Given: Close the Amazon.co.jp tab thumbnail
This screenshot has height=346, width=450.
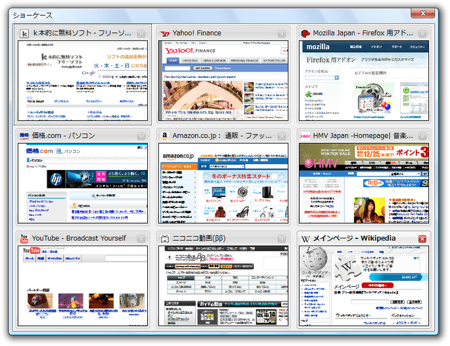Looking at the screenshot, I should pyautogui.click(x=282, y=137).
